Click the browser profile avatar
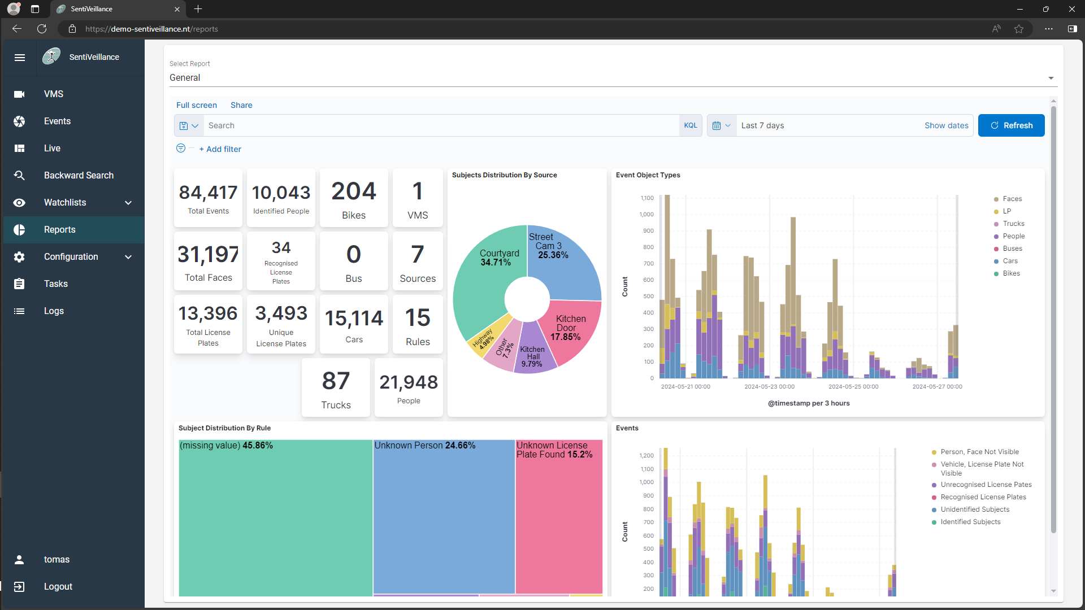 (x=14, y=9)
